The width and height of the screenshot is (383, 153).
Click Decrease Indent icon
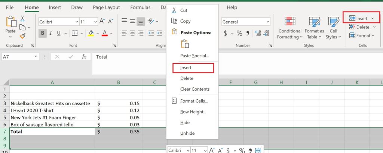[151, 33]
